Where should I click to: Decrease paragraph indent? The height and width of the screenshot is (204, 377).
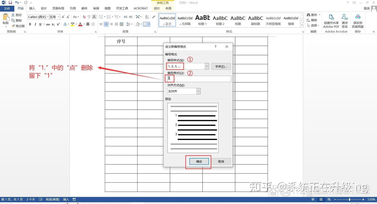click(x=125, y=17)
